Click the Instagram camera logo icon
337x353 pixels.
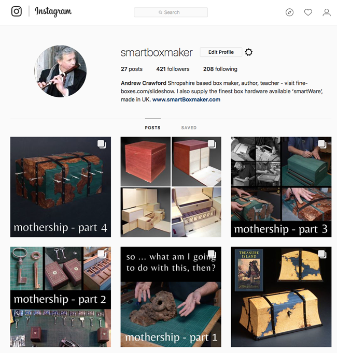[17, 11]
